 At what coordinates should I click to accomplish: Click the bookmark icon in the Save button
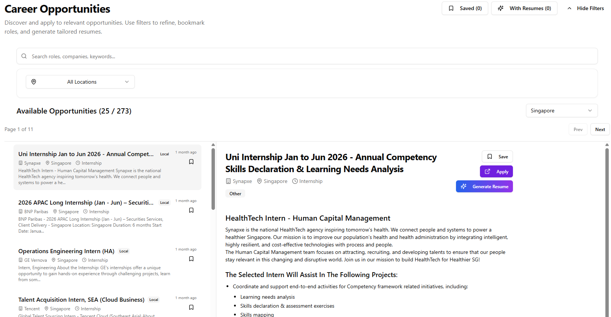tap(490, 156)
